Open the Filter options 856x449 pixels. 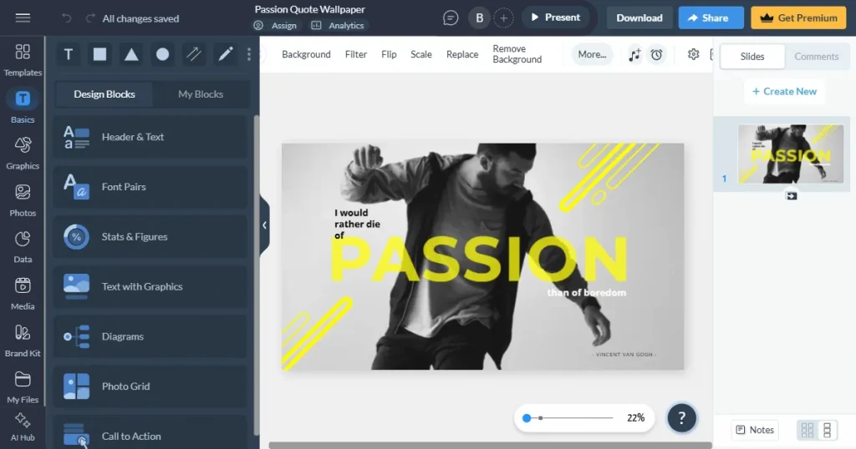356,54
